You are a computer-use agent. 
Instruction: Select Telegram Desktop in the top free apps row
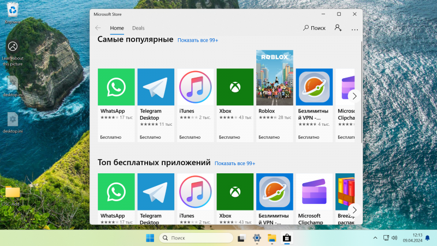pyautogui.click(x=156, y=199)
